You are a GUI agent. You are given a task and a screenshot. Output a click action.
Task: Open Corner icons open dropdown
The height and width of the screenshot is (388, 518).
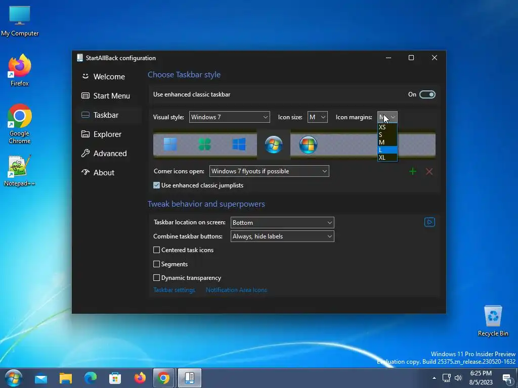point(269,171)
